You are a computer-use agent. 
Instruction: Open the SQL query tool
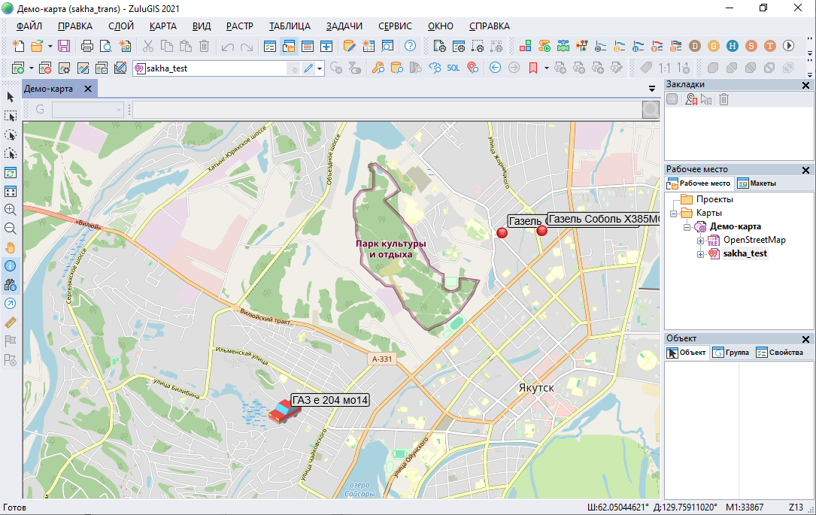pos(453,68)
